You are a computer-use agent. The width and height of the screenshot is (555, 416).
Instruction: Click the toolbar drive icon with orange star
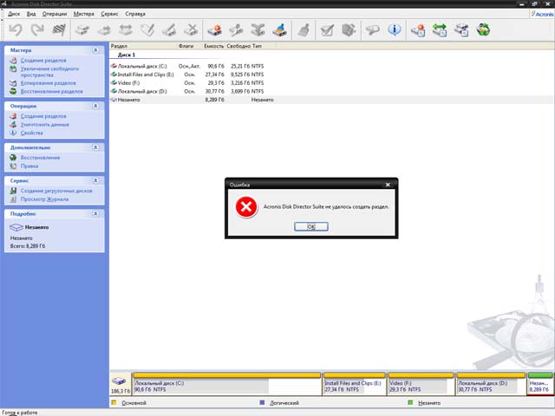pos(214,30)
